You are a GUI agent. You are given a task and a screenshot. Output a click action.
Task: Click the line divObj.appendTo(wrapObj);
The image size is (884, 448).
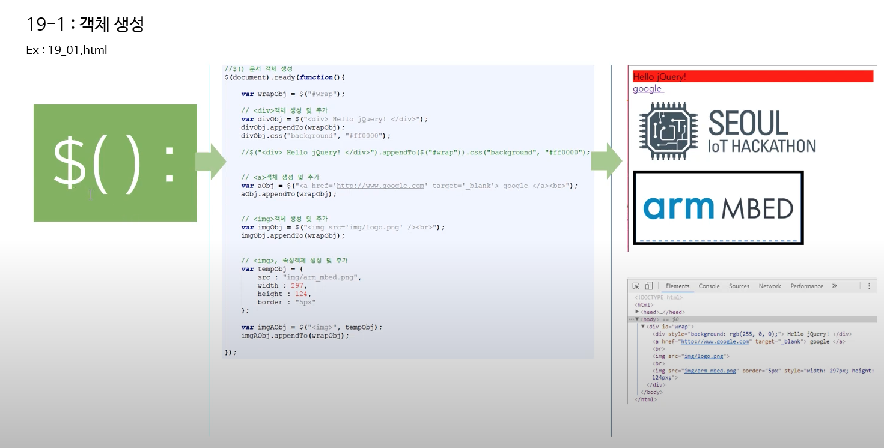pos(293,127)
